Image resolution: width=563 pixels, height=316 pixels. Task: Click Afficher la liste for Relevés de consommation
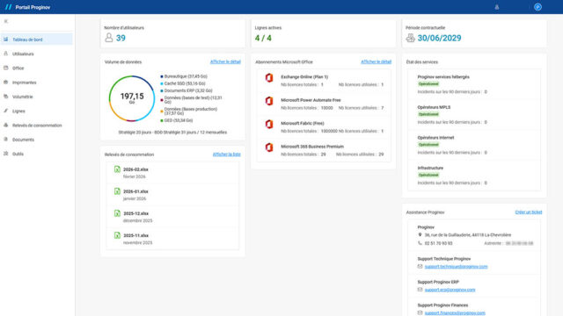click(x=227, y=154)
